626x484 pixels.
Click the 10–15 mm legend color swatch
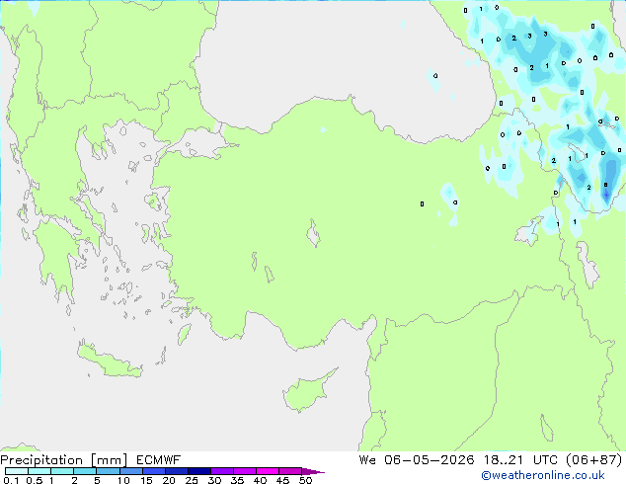click(130, 471)
